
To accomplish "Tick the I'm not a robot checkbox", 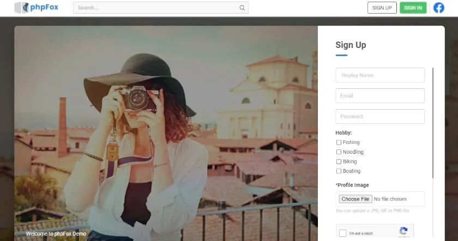I will (x=343, y=233).
